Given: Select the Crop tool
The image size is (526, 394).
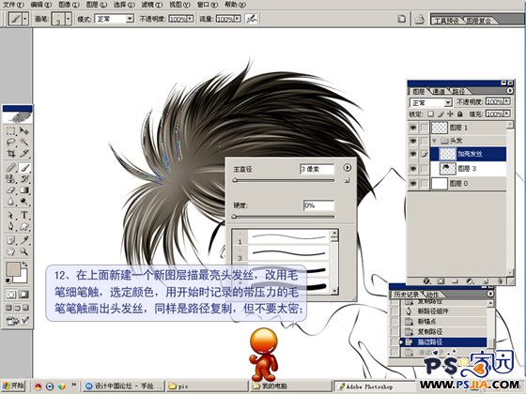Looking at the screenshot, I should point(11,154).
